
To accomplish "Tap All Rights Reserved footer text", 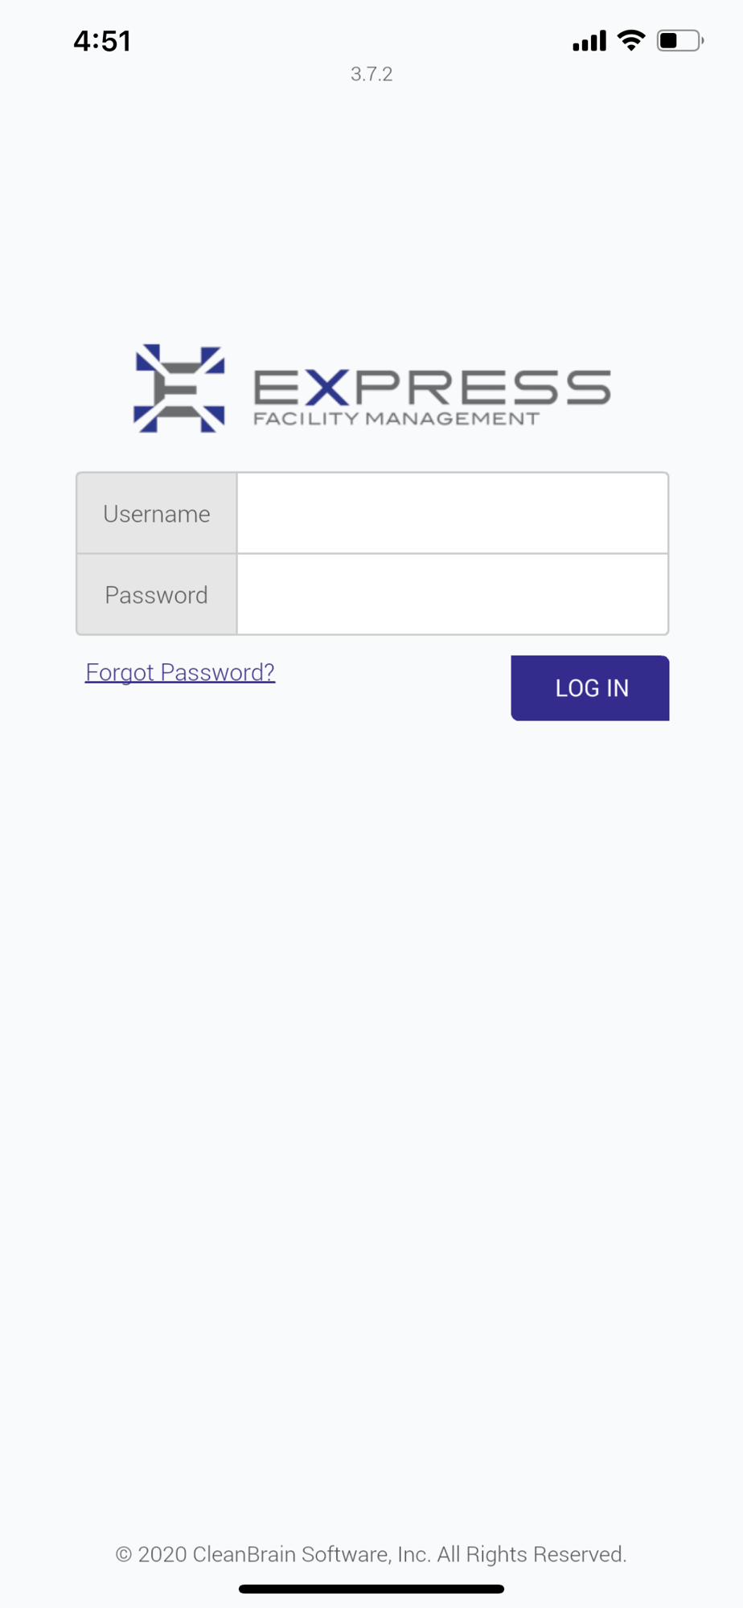I will tap(532, 1554).
